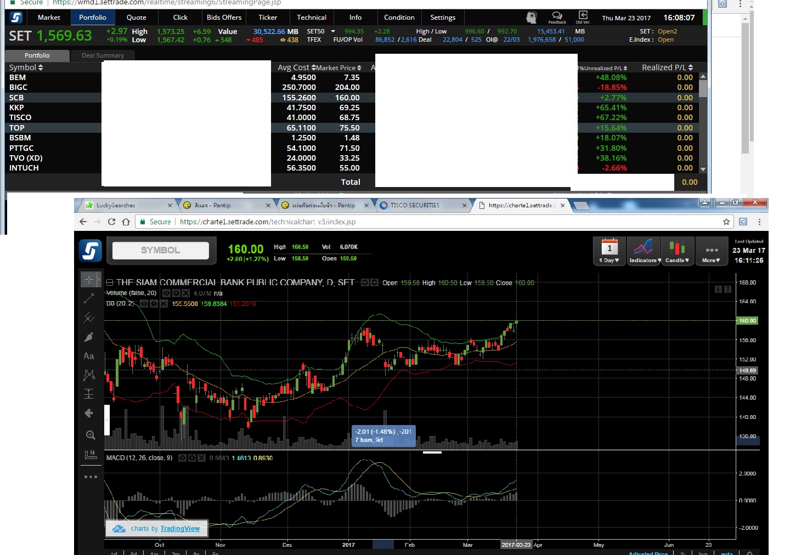Screen dimensions: 790x555
Task: Open the Feedback icon in streaming header
Action: coord(557,18)
